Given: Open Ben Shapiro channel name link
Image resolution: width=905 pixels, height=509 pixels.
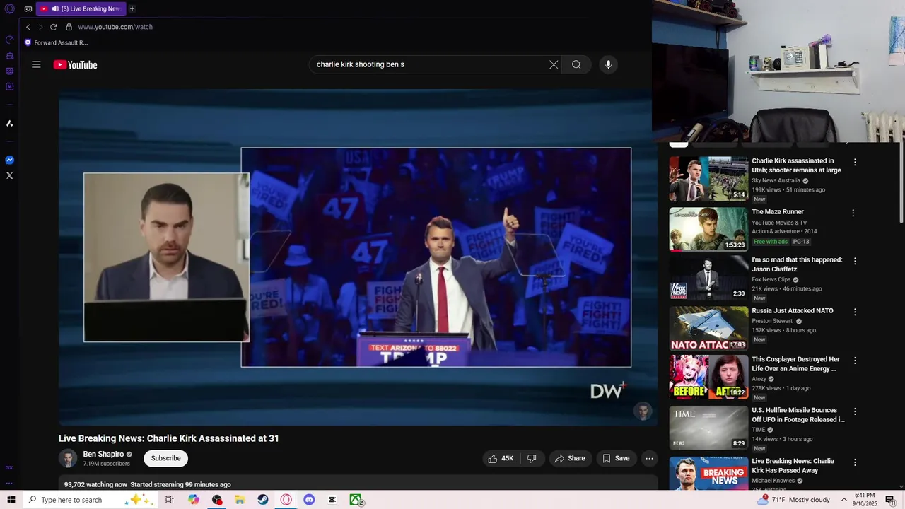Looking at the screenshot, I should coord(103,454).
